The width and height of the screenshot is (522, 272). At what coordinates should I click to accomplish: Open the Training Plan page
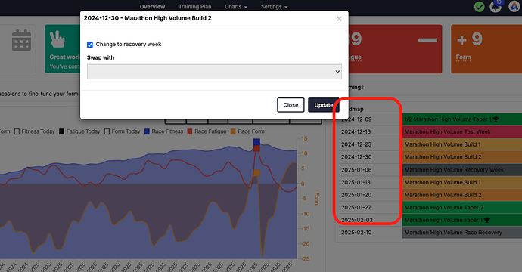[194, 7]
